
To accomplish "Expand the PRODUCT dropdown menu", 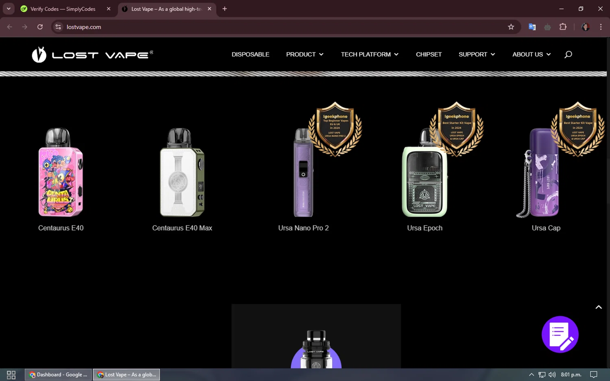I will pos(305,54).
